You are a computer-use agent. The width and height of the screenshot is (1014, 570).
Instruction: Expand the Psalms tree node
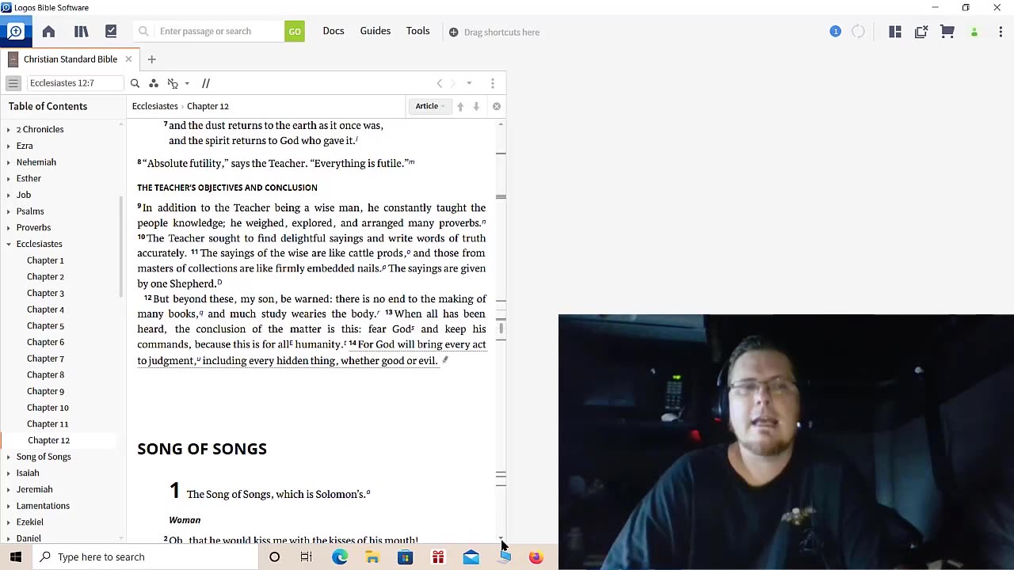[x=9, y=211]
